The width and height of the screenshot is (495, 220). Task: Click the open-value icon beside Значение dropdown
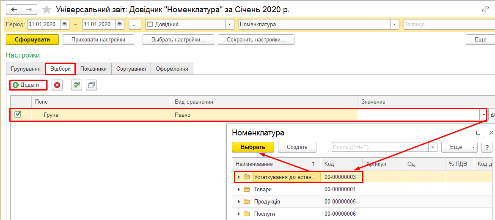pyautogui.click(x=492, y=115)
